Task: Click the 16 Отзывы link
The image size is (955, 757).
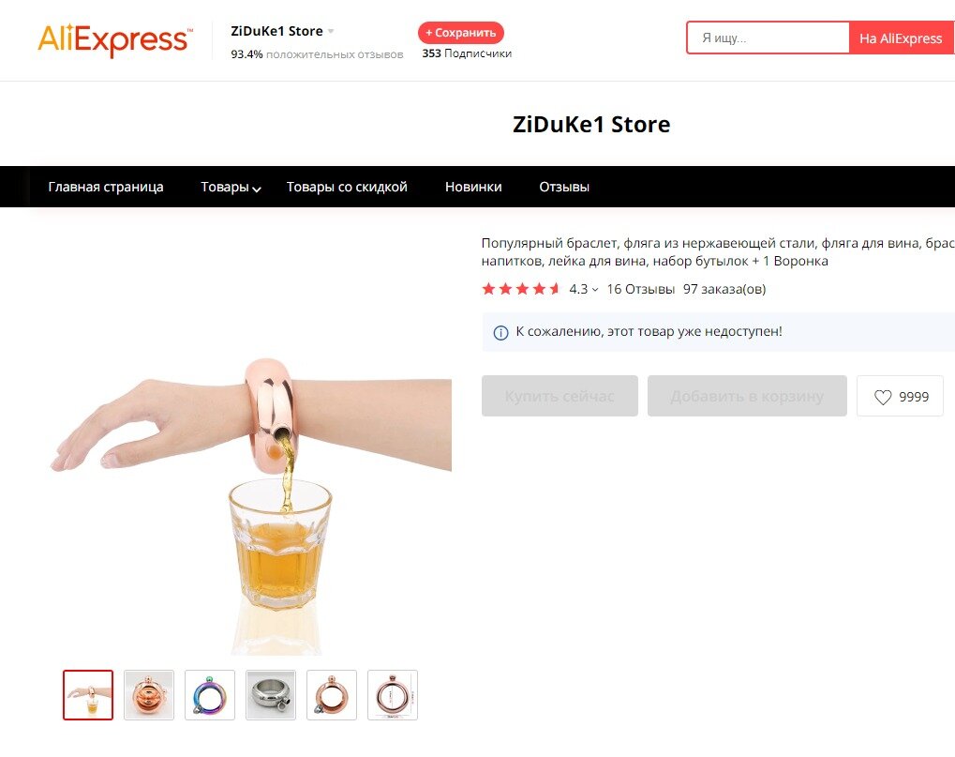Action: (641, 289)
